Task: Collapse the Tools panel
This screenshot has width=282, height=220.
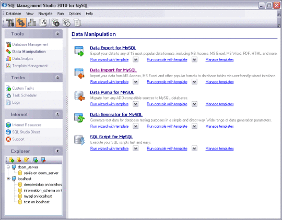Action: click(x=57, y=34)
